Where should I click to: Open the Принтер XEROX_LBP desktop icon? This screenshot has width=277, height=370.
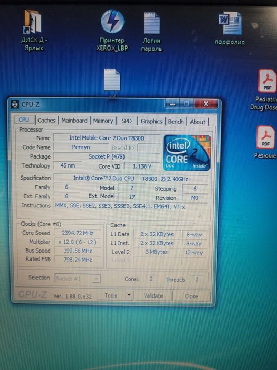click(x=112, y=31)
